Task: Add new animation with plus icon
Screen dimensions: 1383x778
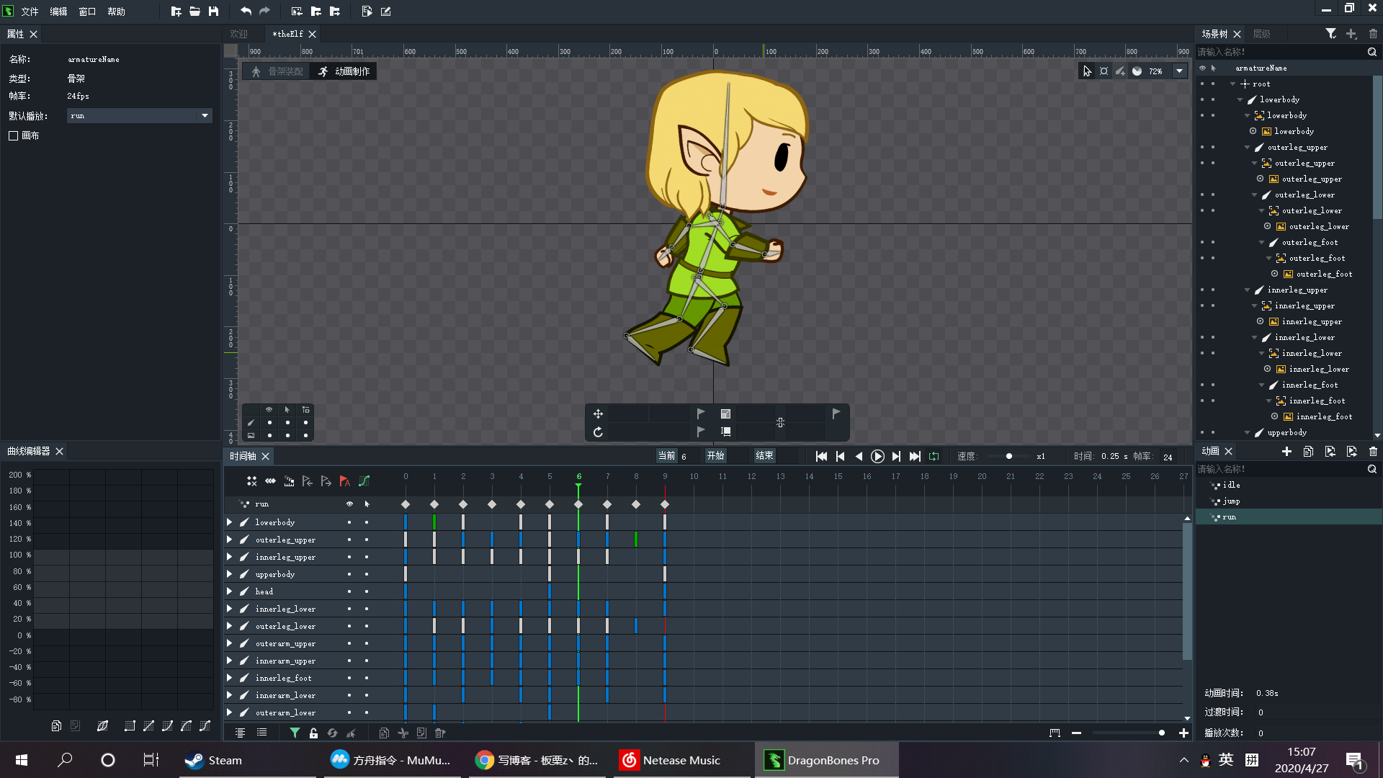Action: click(1286, 451)
